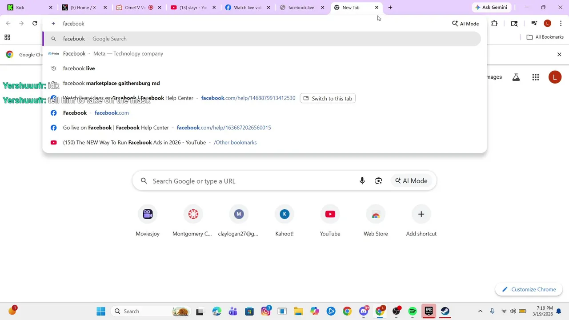Open Google Lens image search icon
The image size is (569, 320).
[378, 181]
